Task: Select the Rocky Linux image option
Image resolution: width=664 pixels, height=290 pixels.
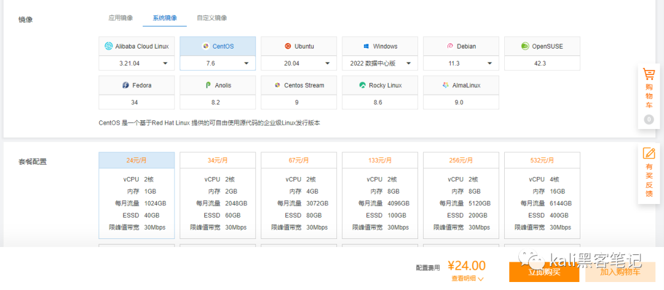Action: pos(380,85)
